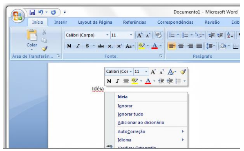Open mini toolbar font size dropdown
The height and width of the screenshot is (151, 244).
[x=146, y=72]
